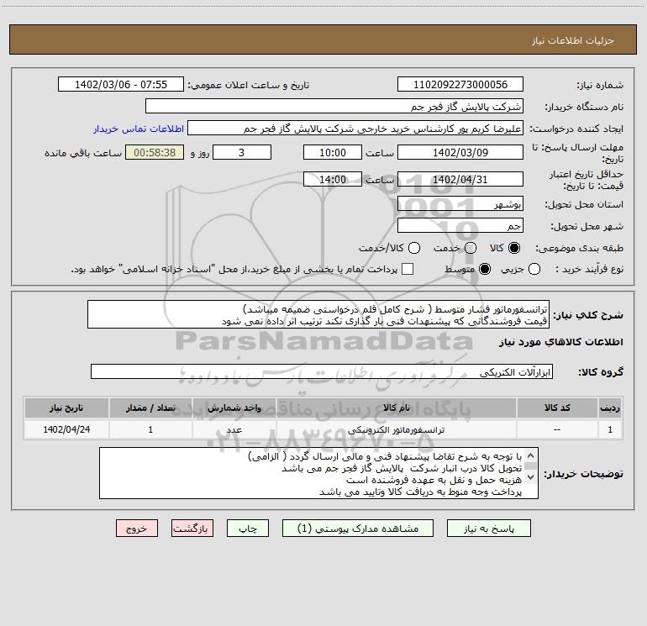Click the بازگشت back button
Viewport: 647px width, 626px height.
192,529
